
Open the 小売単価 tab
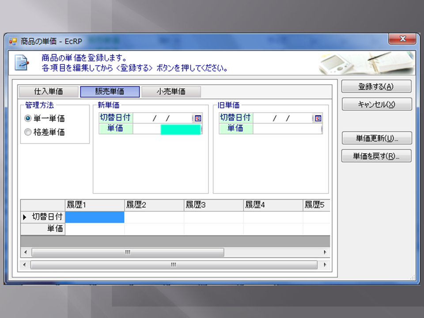click(171, 92)
